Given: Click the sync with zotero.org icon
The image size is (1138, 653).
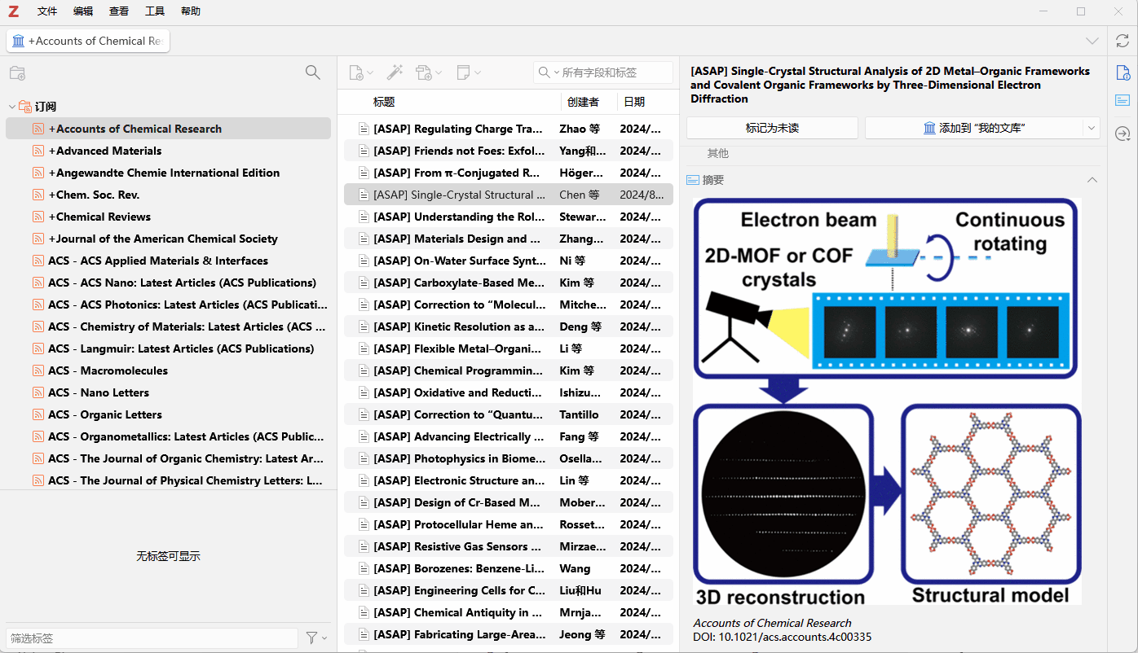Looking at the screenshot, I should [x=1123, y=41].
